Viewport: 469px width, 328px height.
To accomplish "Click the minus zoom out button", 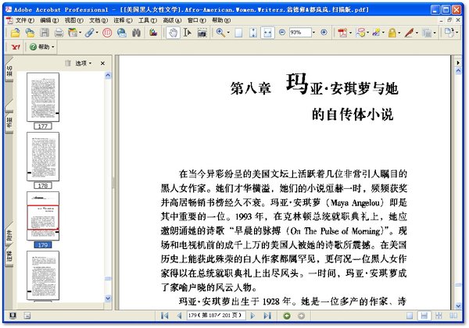I will pos(281,32).
